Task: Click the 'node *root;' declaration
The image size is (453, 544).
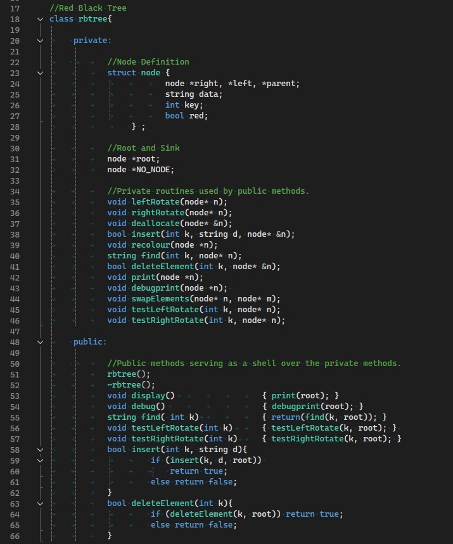Action: [x=134, y=158]
